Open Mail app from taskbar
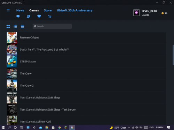The image size is (174, 130). tap(41, 128)
